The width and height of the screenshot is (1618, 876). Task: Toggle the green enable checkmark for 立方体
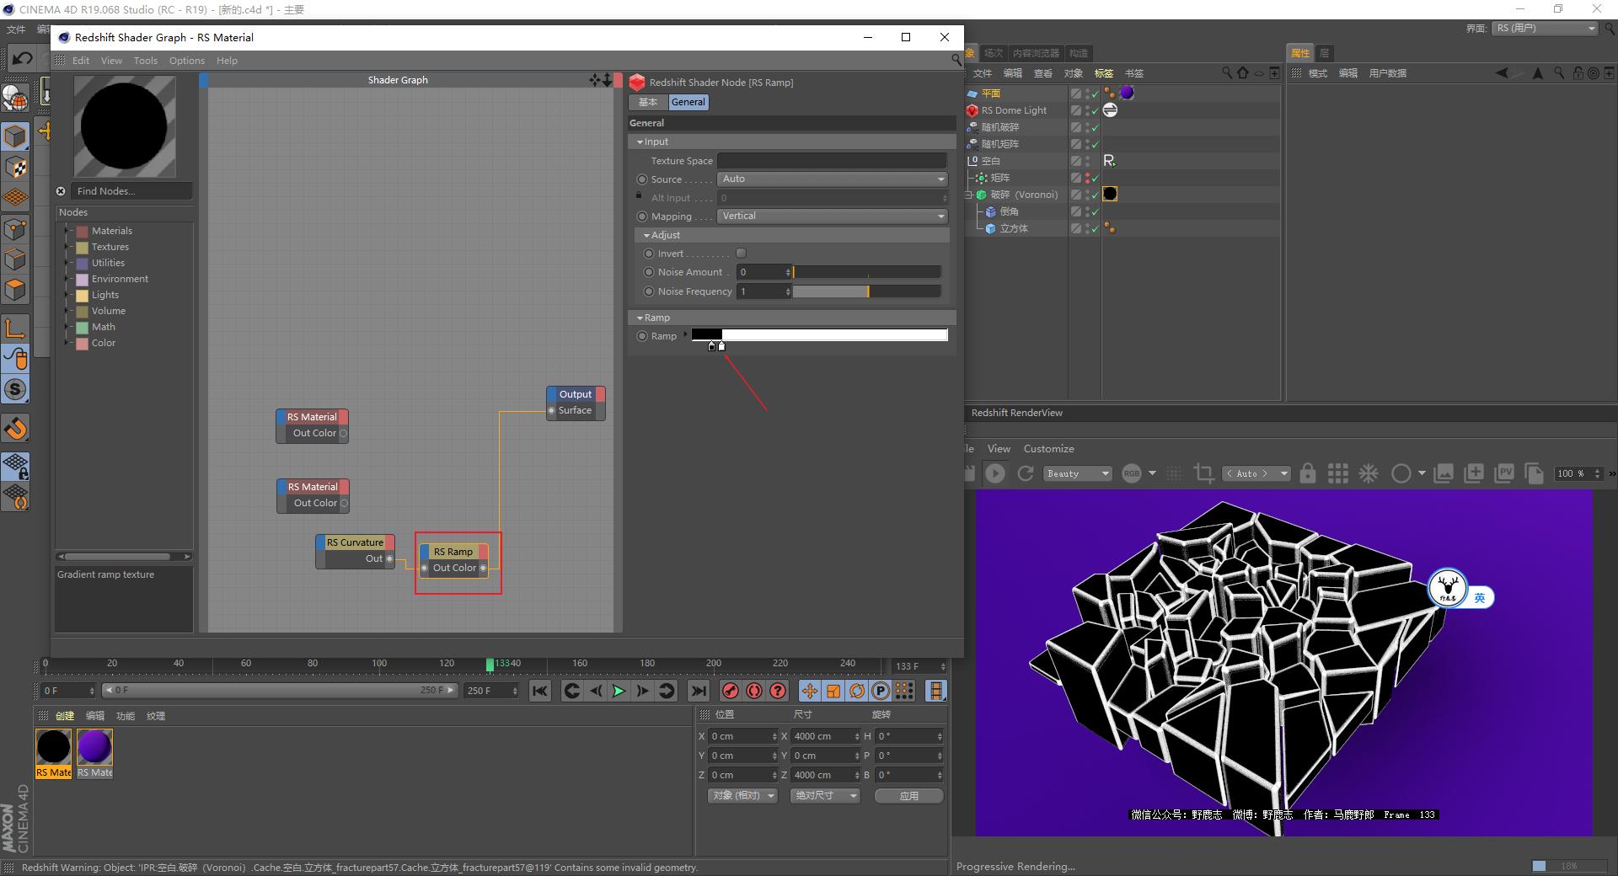pyautogui.click(x=1095, y=228)
